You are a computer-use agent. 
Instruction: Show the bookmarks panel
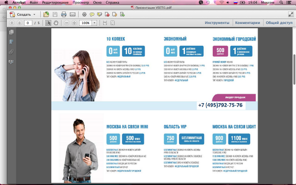(11, 42)
